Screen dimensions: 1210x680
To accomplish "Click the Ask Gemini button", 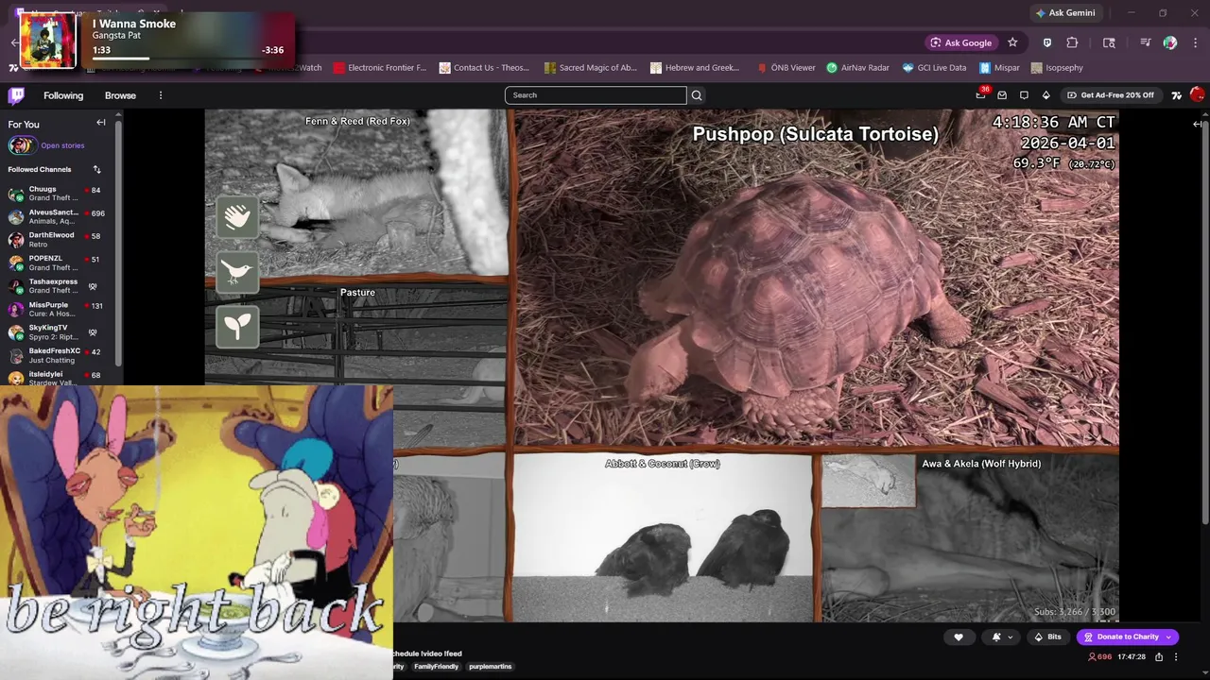I will [1065, 13].
